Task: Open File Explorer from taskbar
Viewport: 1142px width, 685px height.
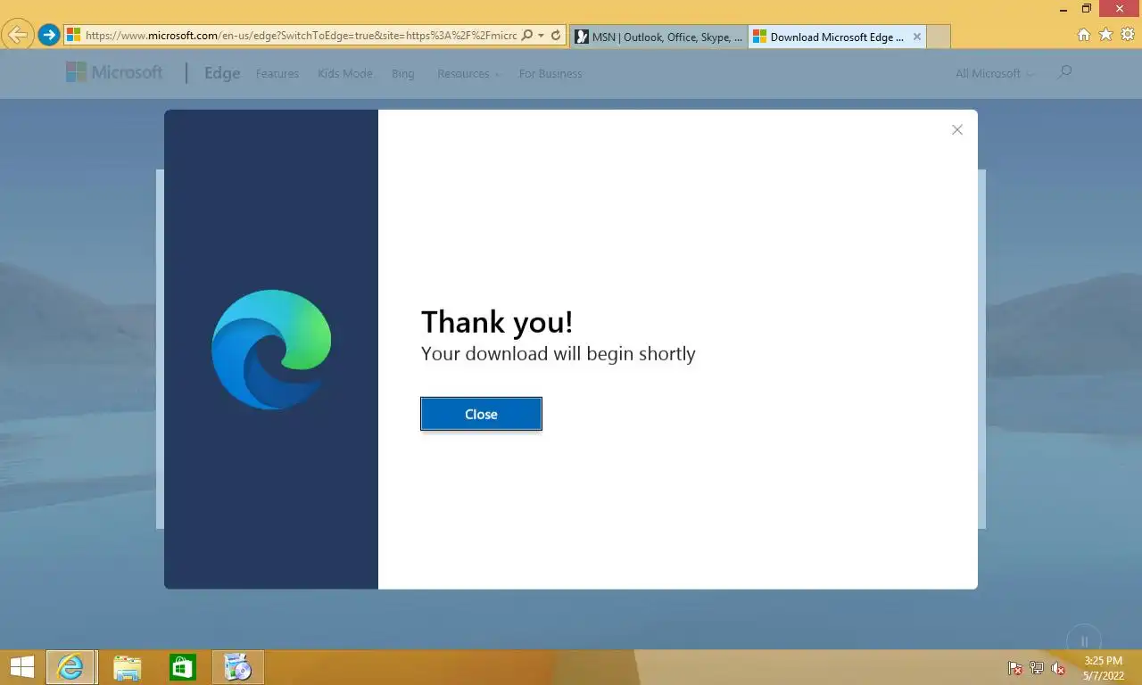Action: (x=128, y=666)
